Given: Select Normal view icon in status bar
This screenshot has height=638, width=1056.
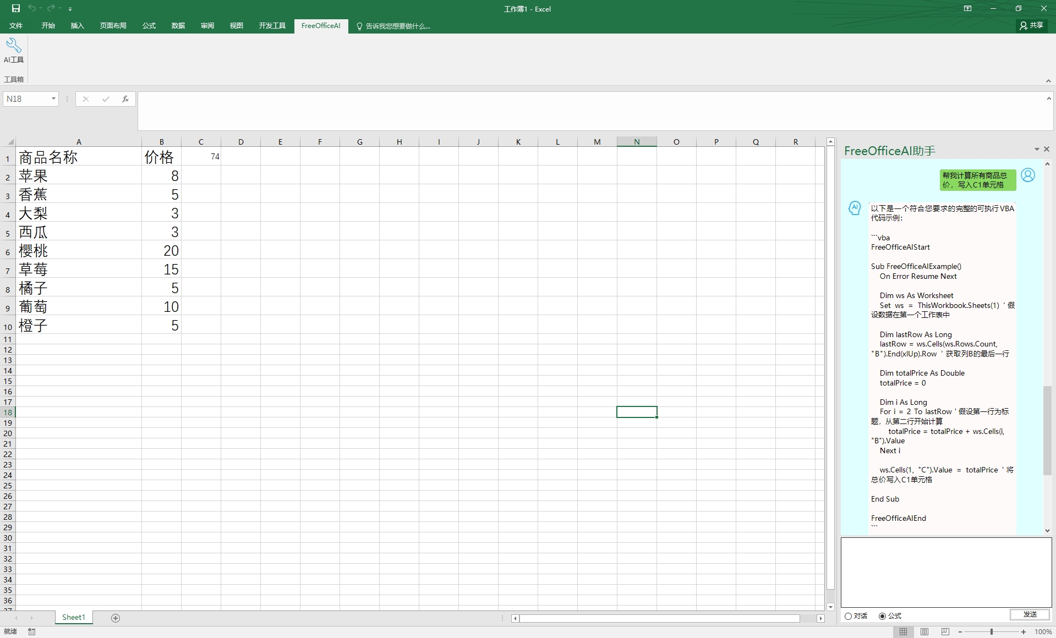Looking at the screenshot, I should click(904, 631).
